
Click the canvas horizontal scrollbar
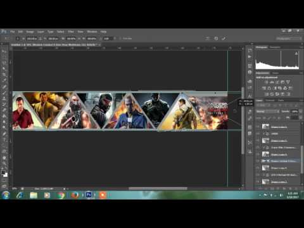(158, 189)
